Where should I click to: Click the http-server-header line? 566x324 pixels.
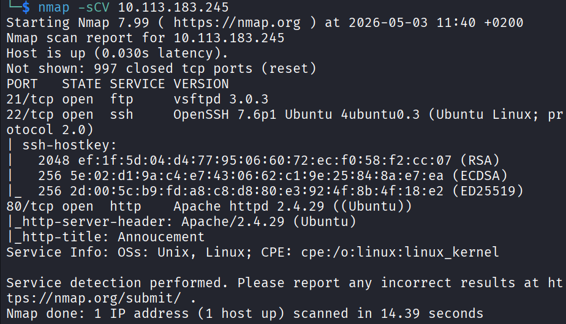pos(181,222)
